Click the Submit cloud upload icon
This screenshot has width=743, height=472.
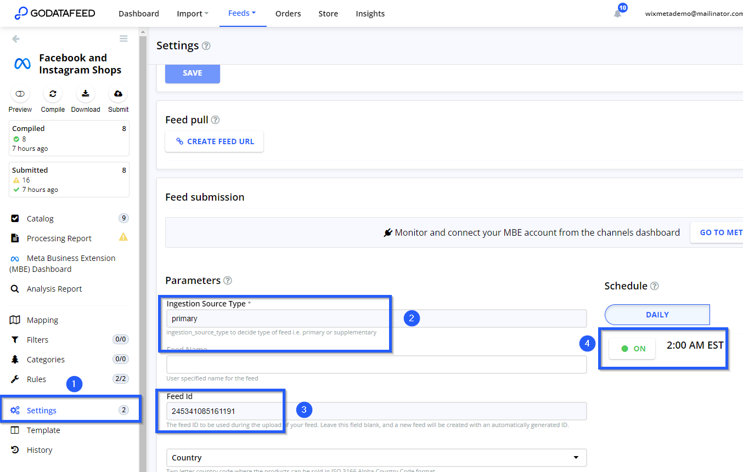118,94
